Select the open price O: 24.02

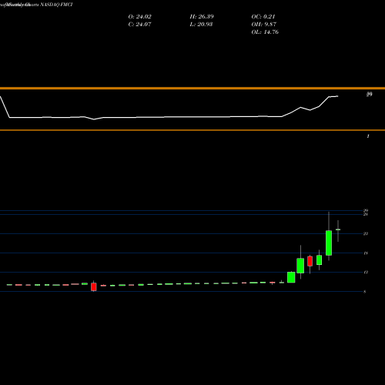pyautogui.click(x=139, y=17)
